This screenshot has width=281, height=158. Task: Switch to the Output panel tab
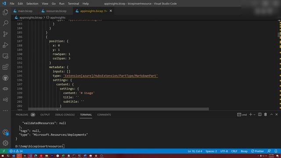45,115
